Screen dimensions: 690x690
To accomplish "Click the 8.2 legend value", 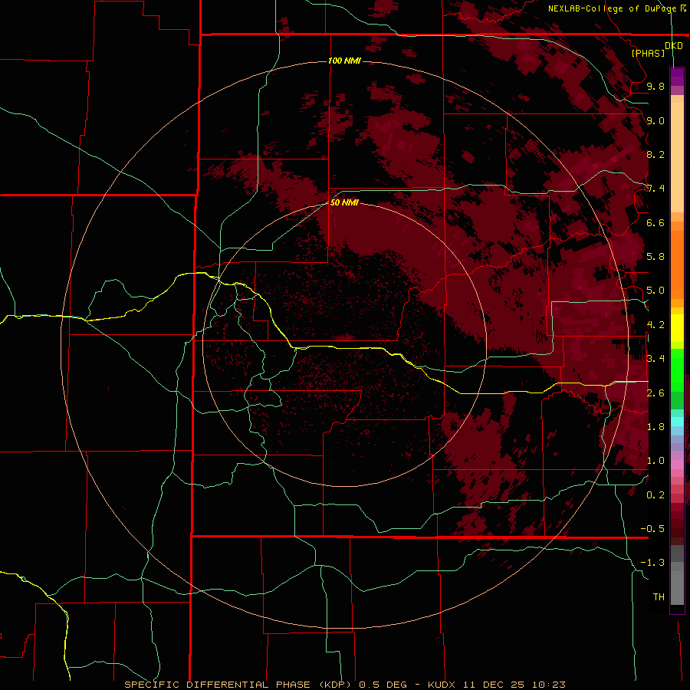I will [655, 154].
